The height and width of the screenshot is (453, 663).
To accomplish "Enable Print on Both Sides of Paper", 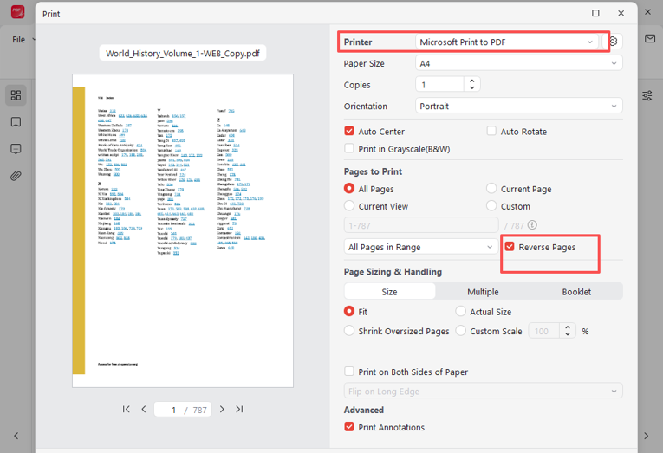I will coord(349,372).
